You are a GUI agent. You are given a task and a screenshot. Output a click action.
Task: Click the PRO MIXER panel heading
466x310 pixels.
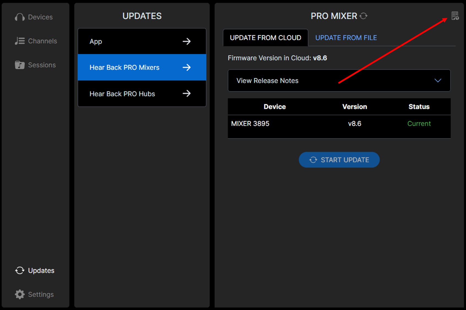[x=334, y=16]
